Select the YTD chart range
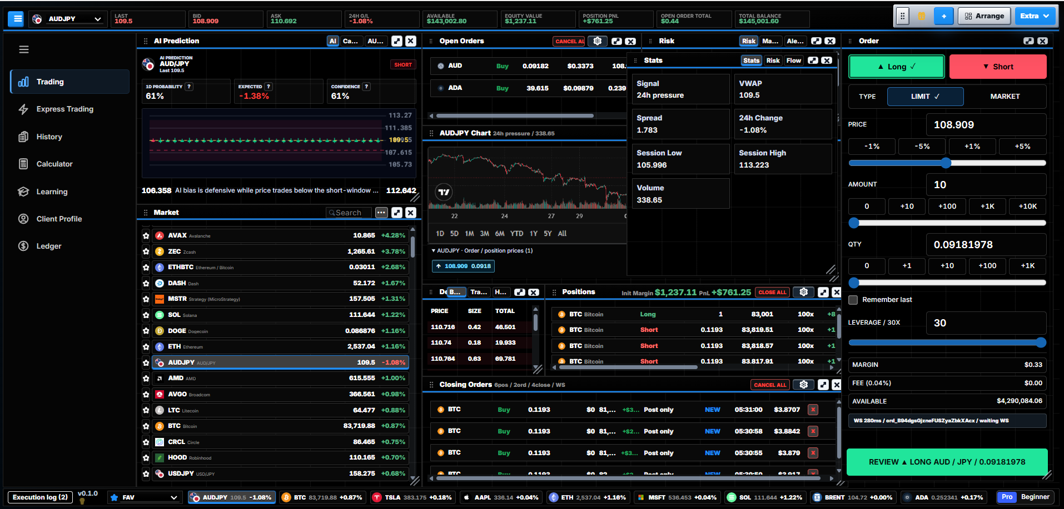The image size is (1064, 509). (516, 234)
